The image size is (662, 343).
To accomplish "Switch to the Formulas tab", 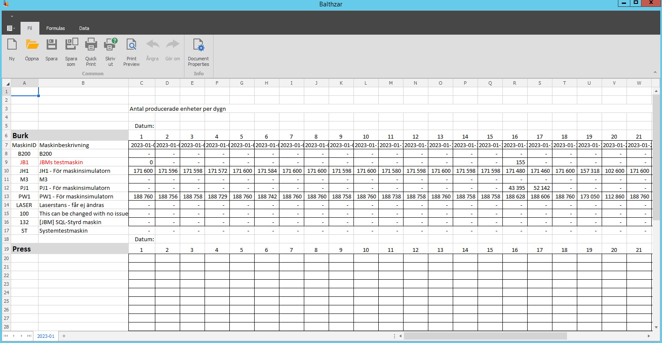I will 56,28.
